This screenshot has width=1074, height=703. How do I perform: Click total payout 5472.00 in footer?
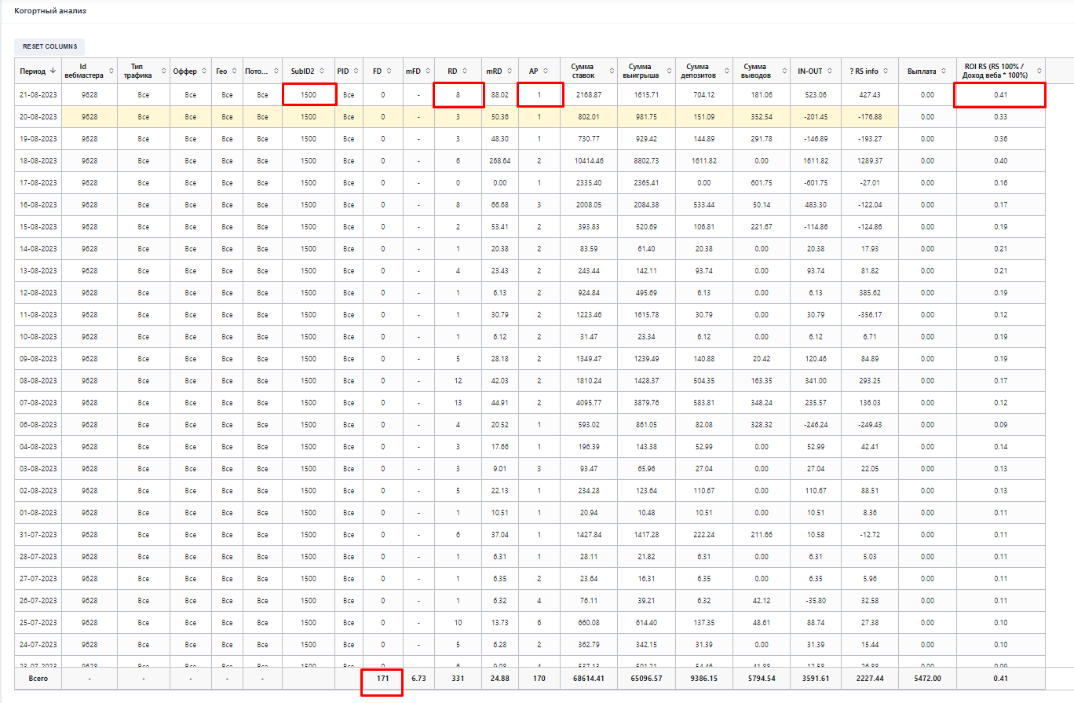click(927, 678)
